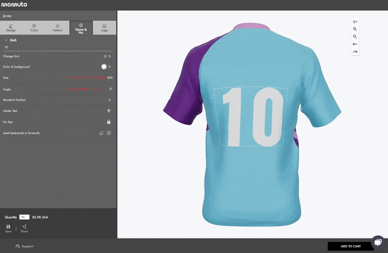
Task: Switch to the Pattern tab
Action: 57,28
